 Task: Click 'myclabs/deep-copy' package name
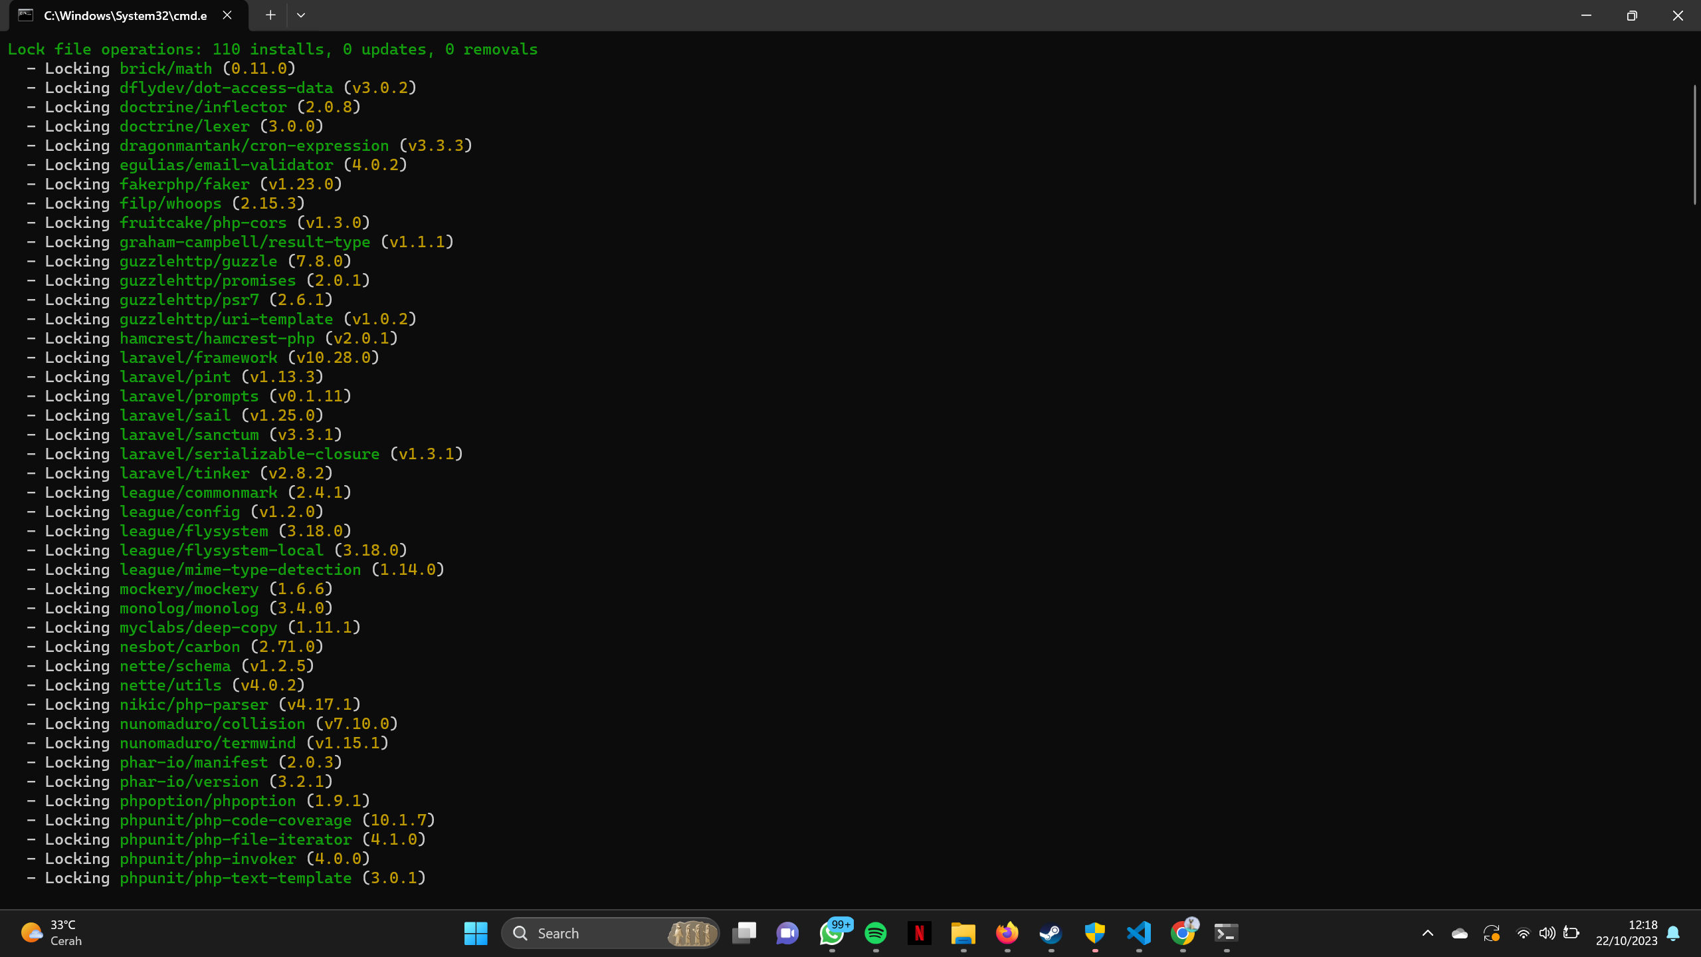199,627
